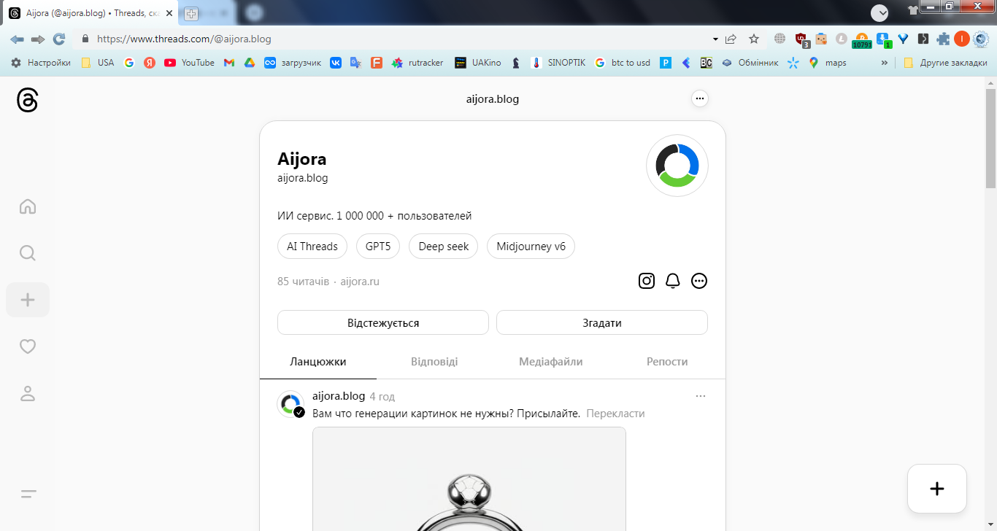Open Activity heart icon in sidebar

click(28, 346)
